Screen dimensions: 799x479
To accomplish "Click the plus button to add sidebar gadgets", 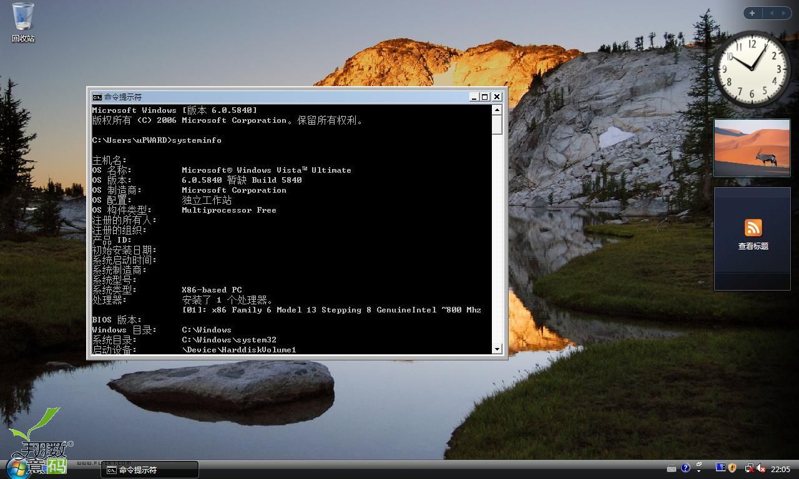I will point(752,13).
